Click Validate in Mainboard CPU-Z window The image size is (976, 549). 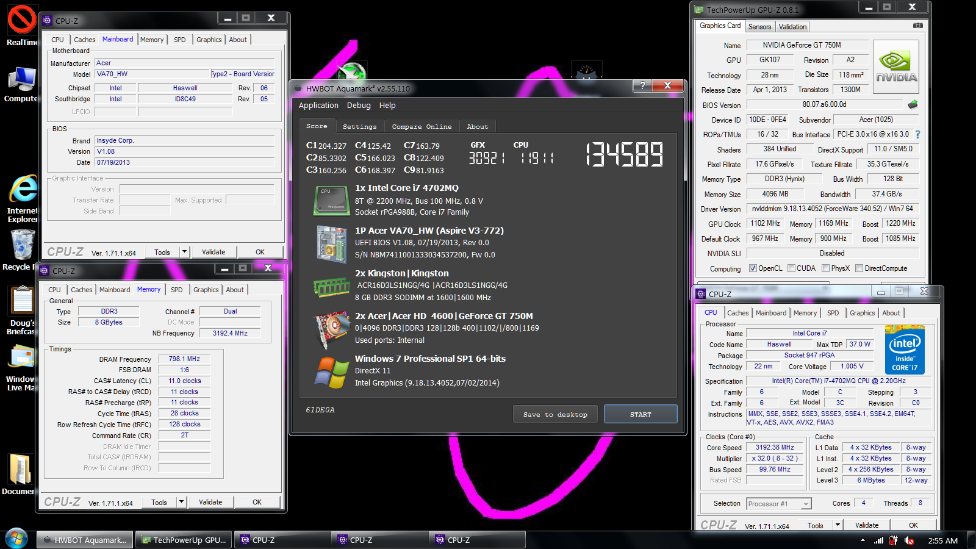point(213,252)
